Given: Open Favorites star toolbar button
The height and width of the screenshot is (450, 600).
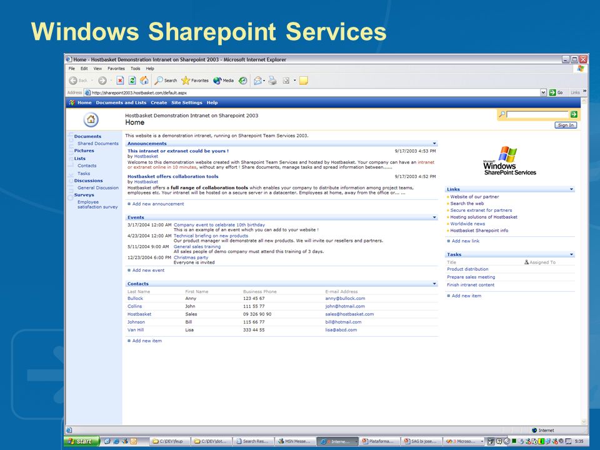Looking at the screenshot, I should click(x=195, y=81).
